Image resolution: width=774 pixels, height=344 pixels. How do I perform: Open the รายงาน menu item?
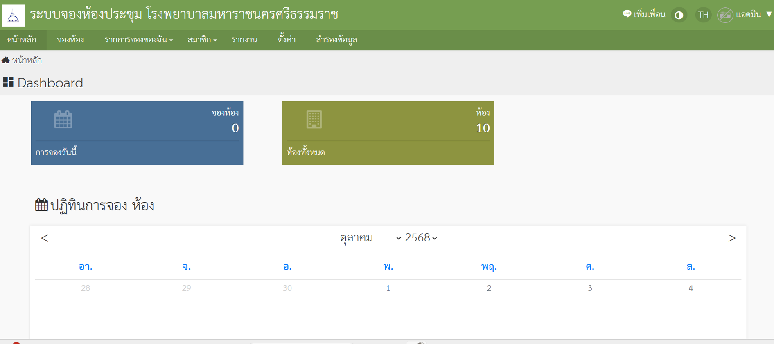click(x=244, y=40)
